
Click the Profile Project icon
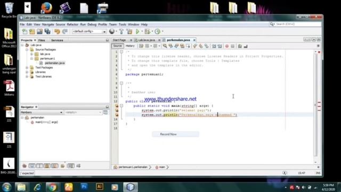click(x=158, y=31)
